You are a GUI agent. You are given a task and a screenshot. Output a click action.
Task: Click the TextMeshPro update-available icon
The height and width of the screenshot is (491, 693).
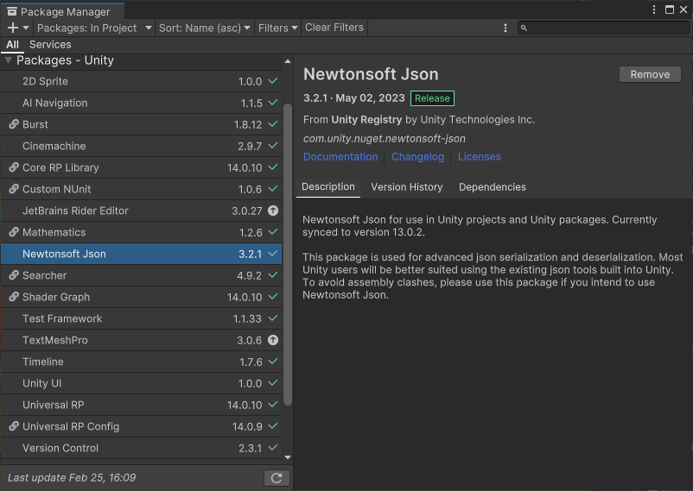click(273, 340)
